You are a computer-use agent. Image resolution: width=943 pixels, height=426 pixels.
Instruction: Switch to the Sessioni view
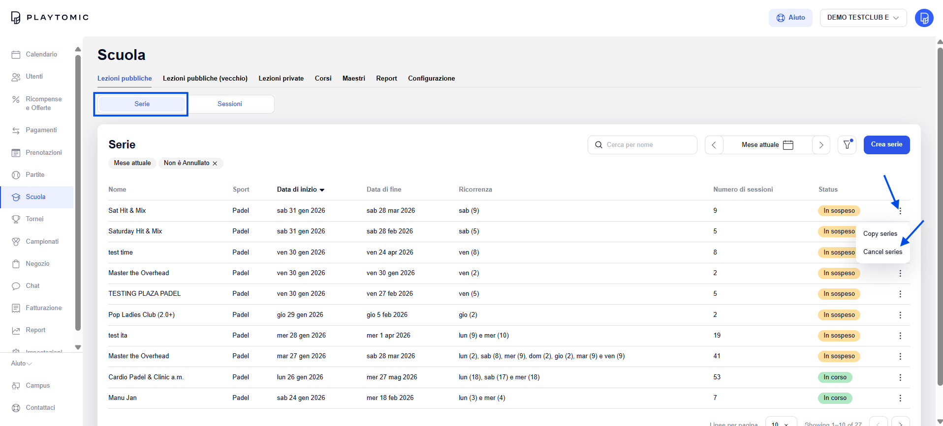[230, 104]
